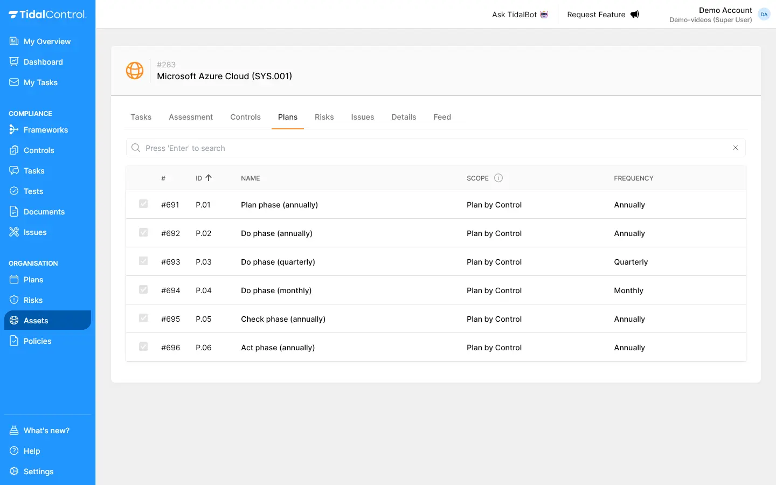Screen dimensions: 776x485
Task: Click the TidalBot robot icon
Action: [x=544, y=15]
